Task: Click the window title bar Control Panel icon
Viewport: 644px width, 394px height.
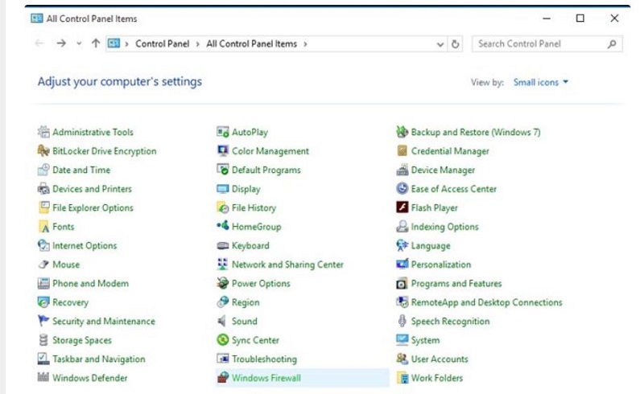Action: pos(36,18)
